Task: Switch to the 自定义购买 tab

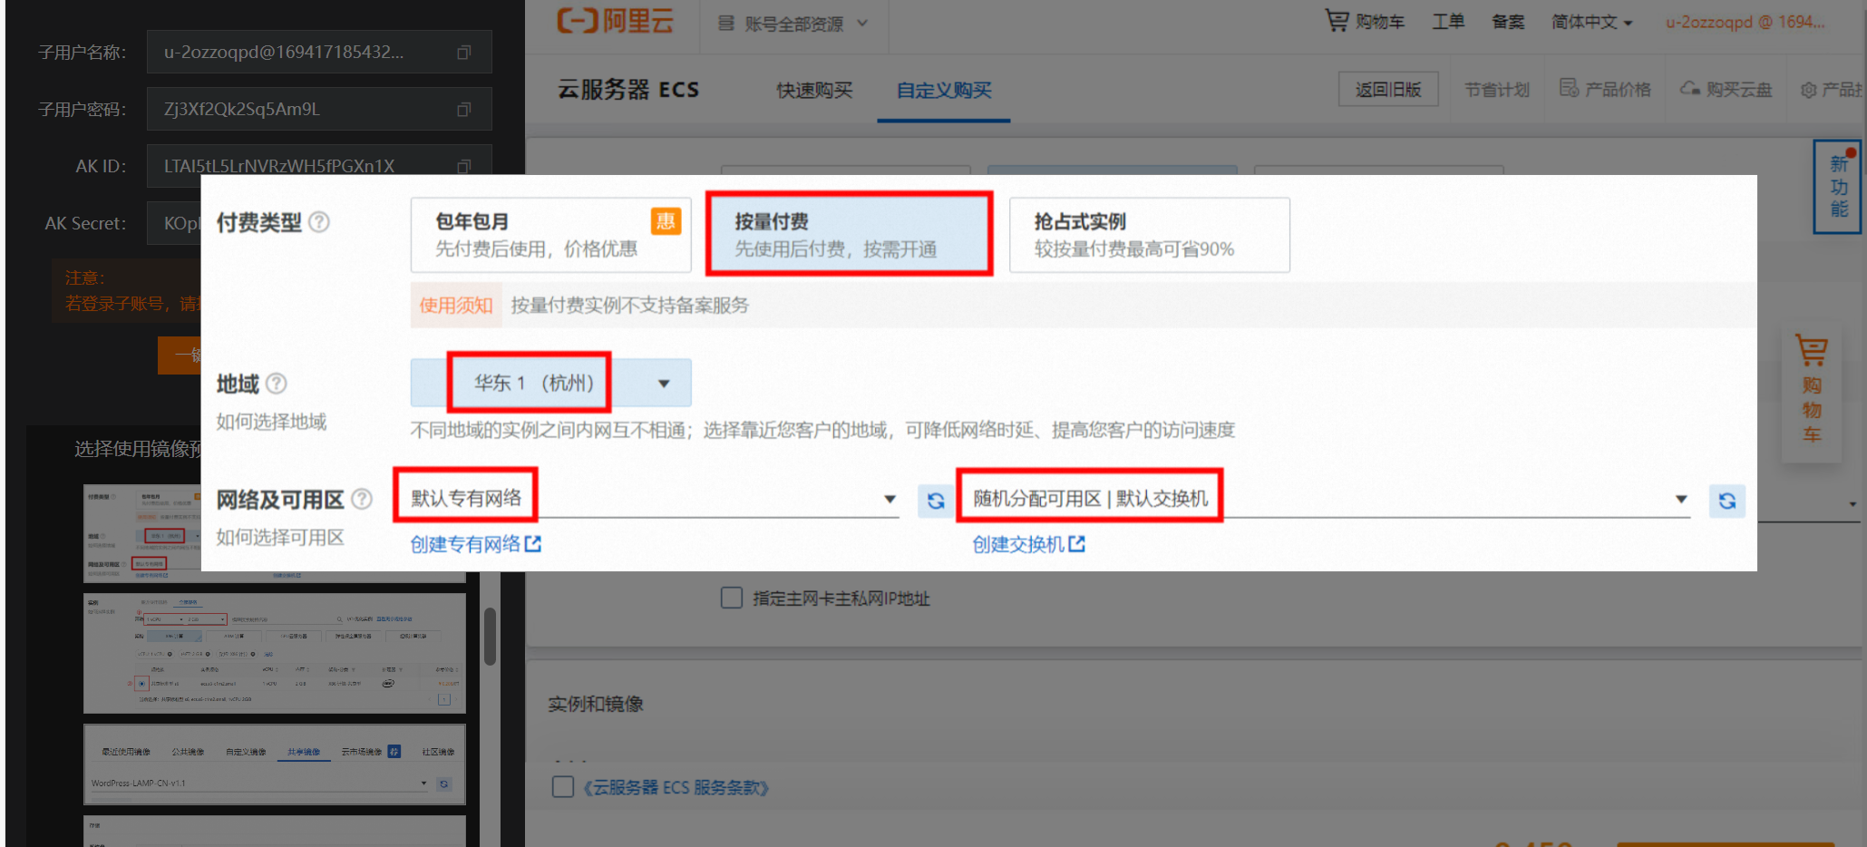Action: (x=944, y=90)
